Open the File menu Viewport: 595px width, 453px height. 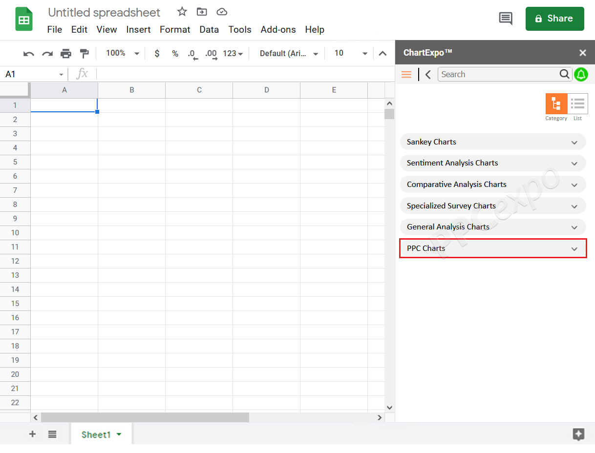click(x=55, y=30)
